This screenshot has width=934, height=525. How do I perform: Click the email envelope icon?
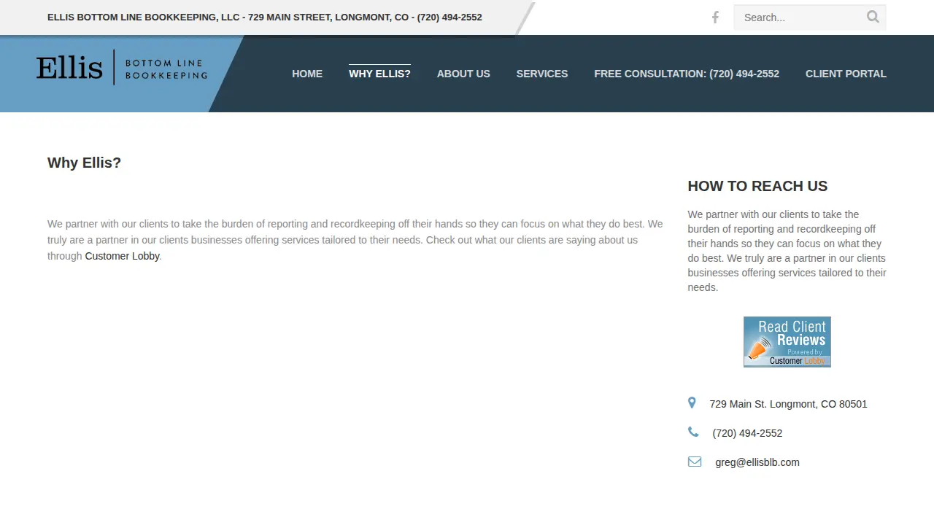pos(695,462)
